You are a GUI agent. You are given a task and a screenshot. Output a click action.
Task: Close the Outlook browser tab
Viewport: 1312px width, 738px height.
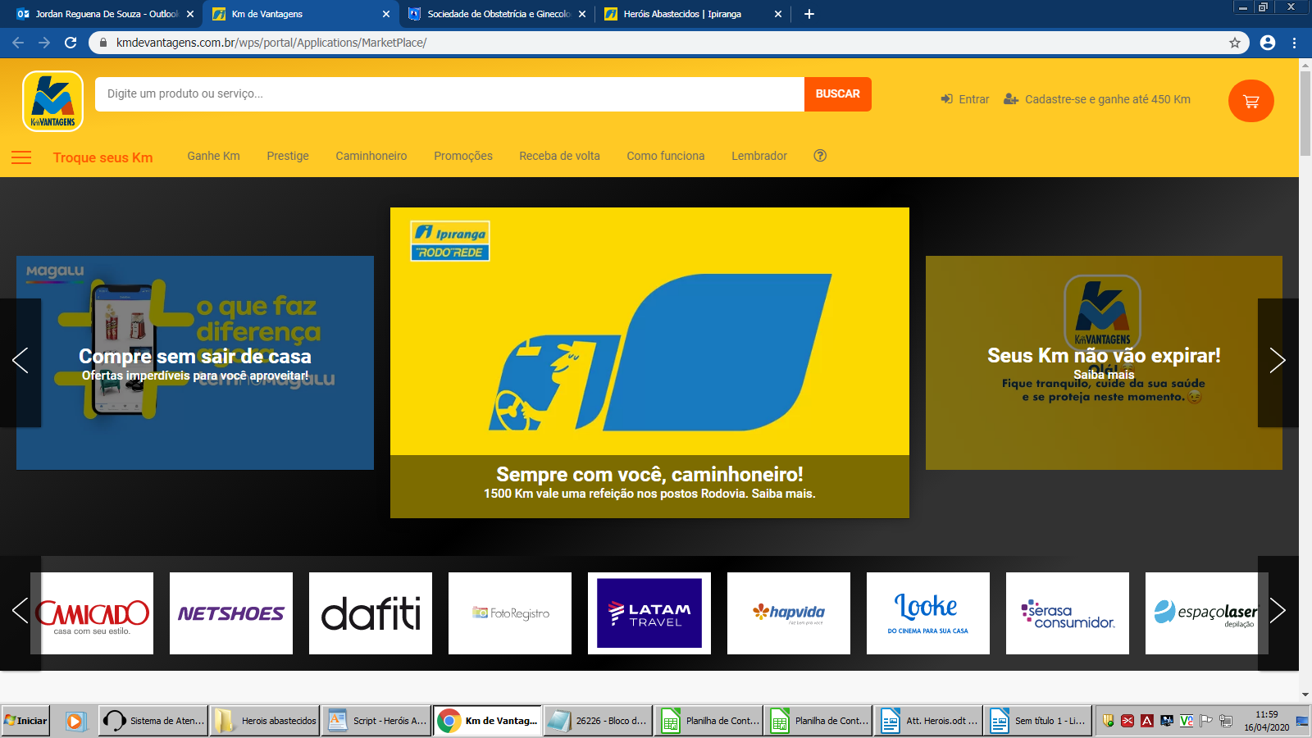coord(190,14)
